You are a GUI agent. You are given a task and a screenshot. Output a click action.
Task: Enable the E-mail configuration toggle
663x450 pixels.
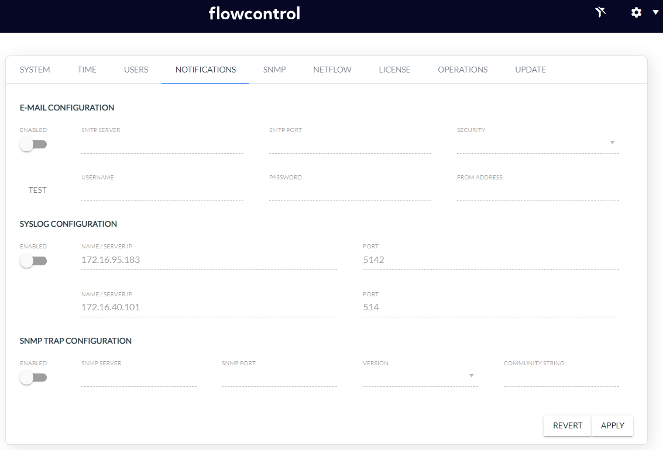pyautogui.click(x=33, y=144)
